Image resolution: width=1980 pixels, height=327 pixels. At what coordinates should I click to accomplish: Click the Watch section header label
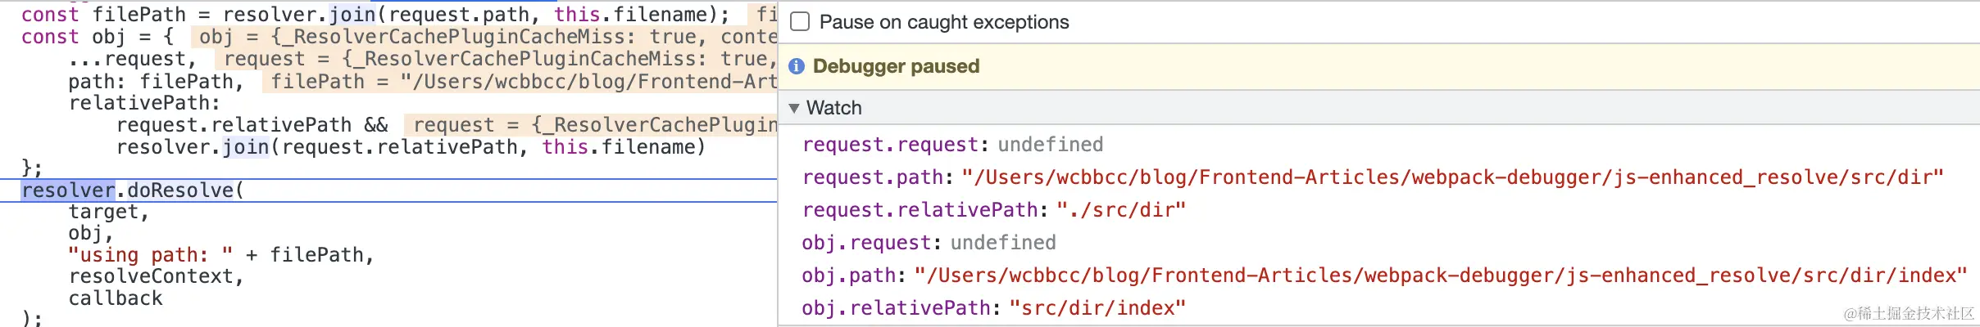[834, 108]
